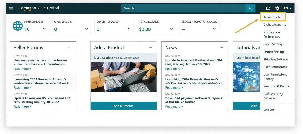Open News card options menu
The height and width of the screenshot is (134, 303).
click(222, 48)
